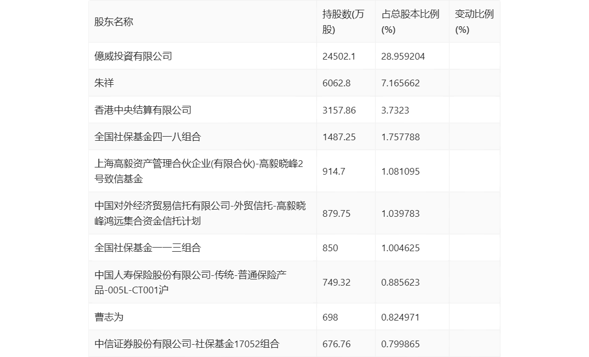Click the holding value 3157.86

tap(339, 110)
